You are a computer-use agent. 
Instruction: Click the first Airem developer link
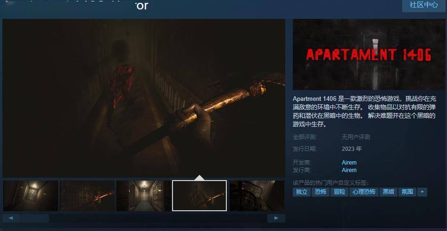click(349, 163)
